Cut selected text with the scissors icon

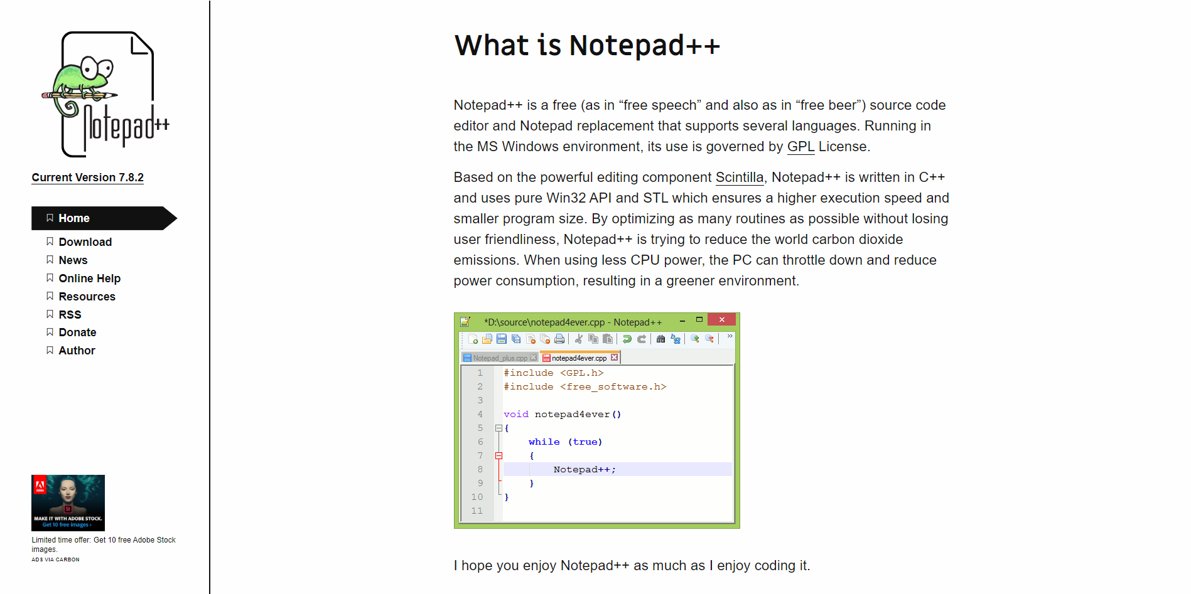point(579,339)
